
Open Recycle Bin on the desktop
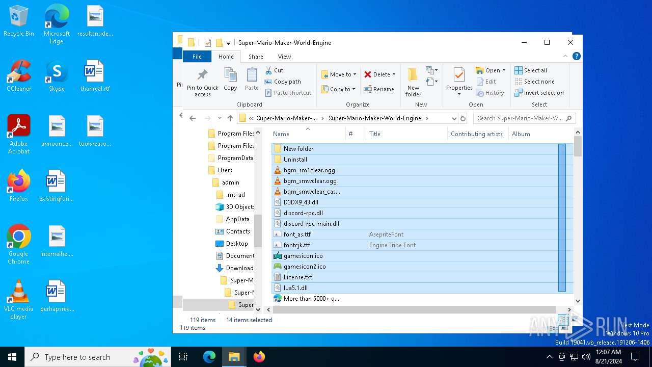pyautogui.click(x=19, y=21)
